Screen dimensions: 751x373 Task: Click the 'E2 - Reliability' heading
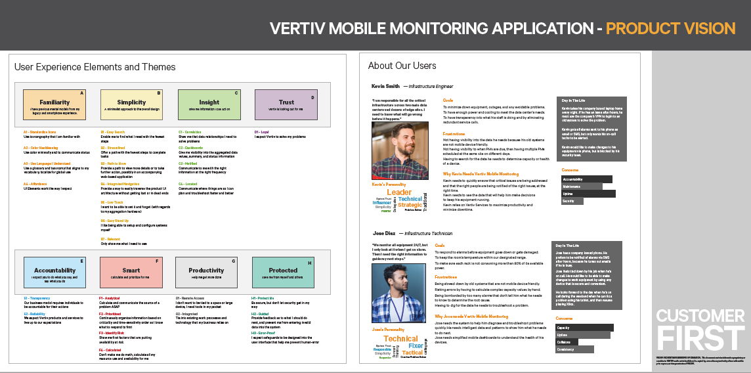coord(35,314)
